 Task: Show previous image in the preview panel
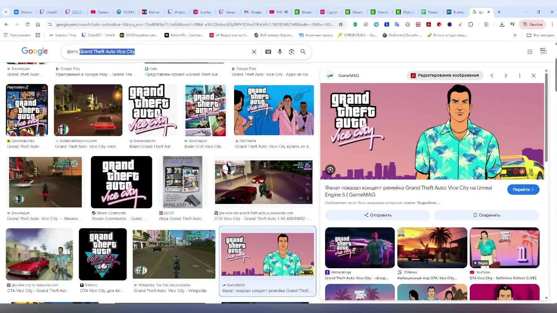[492, 76]
